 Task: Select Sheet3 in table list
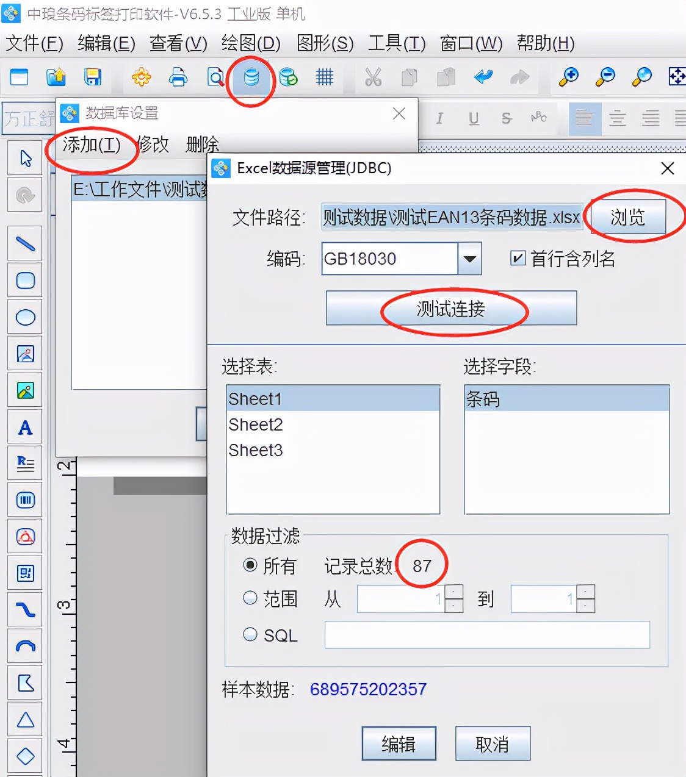(x=333, y=450)
